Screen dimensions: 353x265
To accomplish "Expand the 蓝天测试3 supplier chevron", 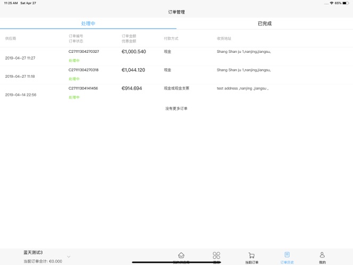I will [x=69, y=256].
